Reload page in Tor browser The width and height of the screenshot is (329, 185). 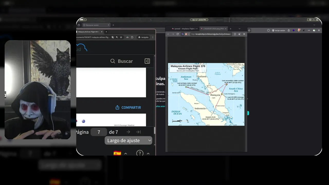pyautogui.click(x=178, y=34)
